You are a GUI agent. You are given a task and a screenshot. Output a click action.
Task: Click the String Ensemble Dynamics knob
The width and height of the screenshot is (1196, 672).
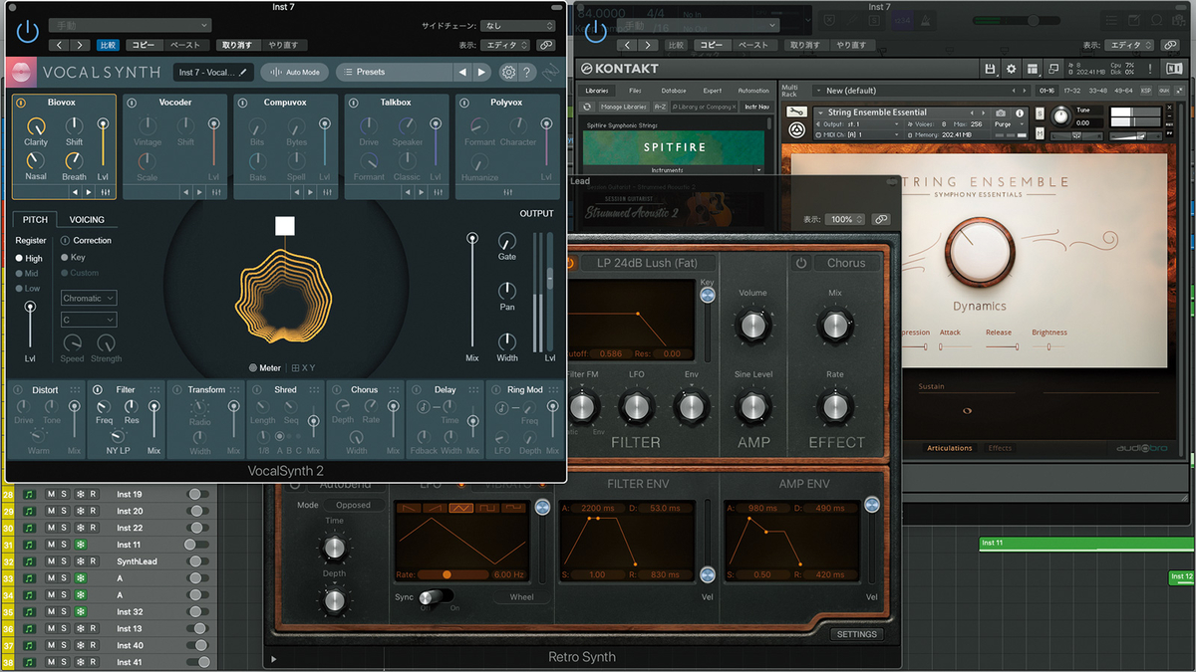coord(979,251)
